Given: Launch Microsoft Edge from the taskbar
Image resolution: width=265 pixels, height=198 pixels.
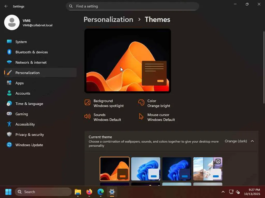Looking at the screenshot, I should click(101, 192).
